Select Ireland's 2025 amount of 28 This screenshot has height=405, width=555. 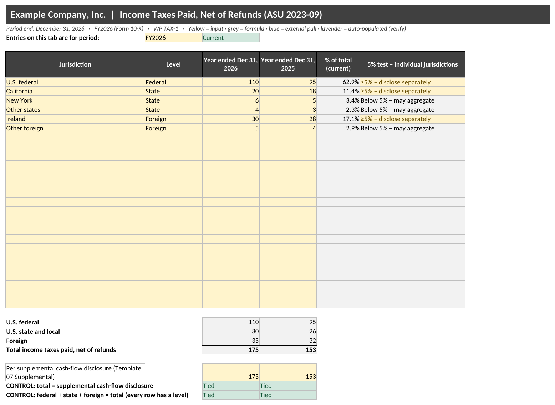coord(288,119)
